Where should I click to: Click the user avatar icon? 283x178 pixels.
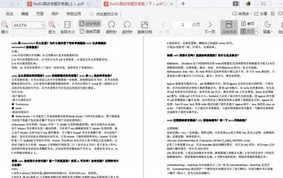[248, 4]
